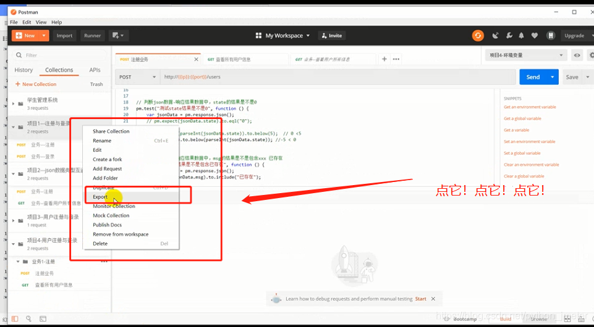Open the Find and Replace magnifier icon
The image size is (594, 327).
click(29, 319)
